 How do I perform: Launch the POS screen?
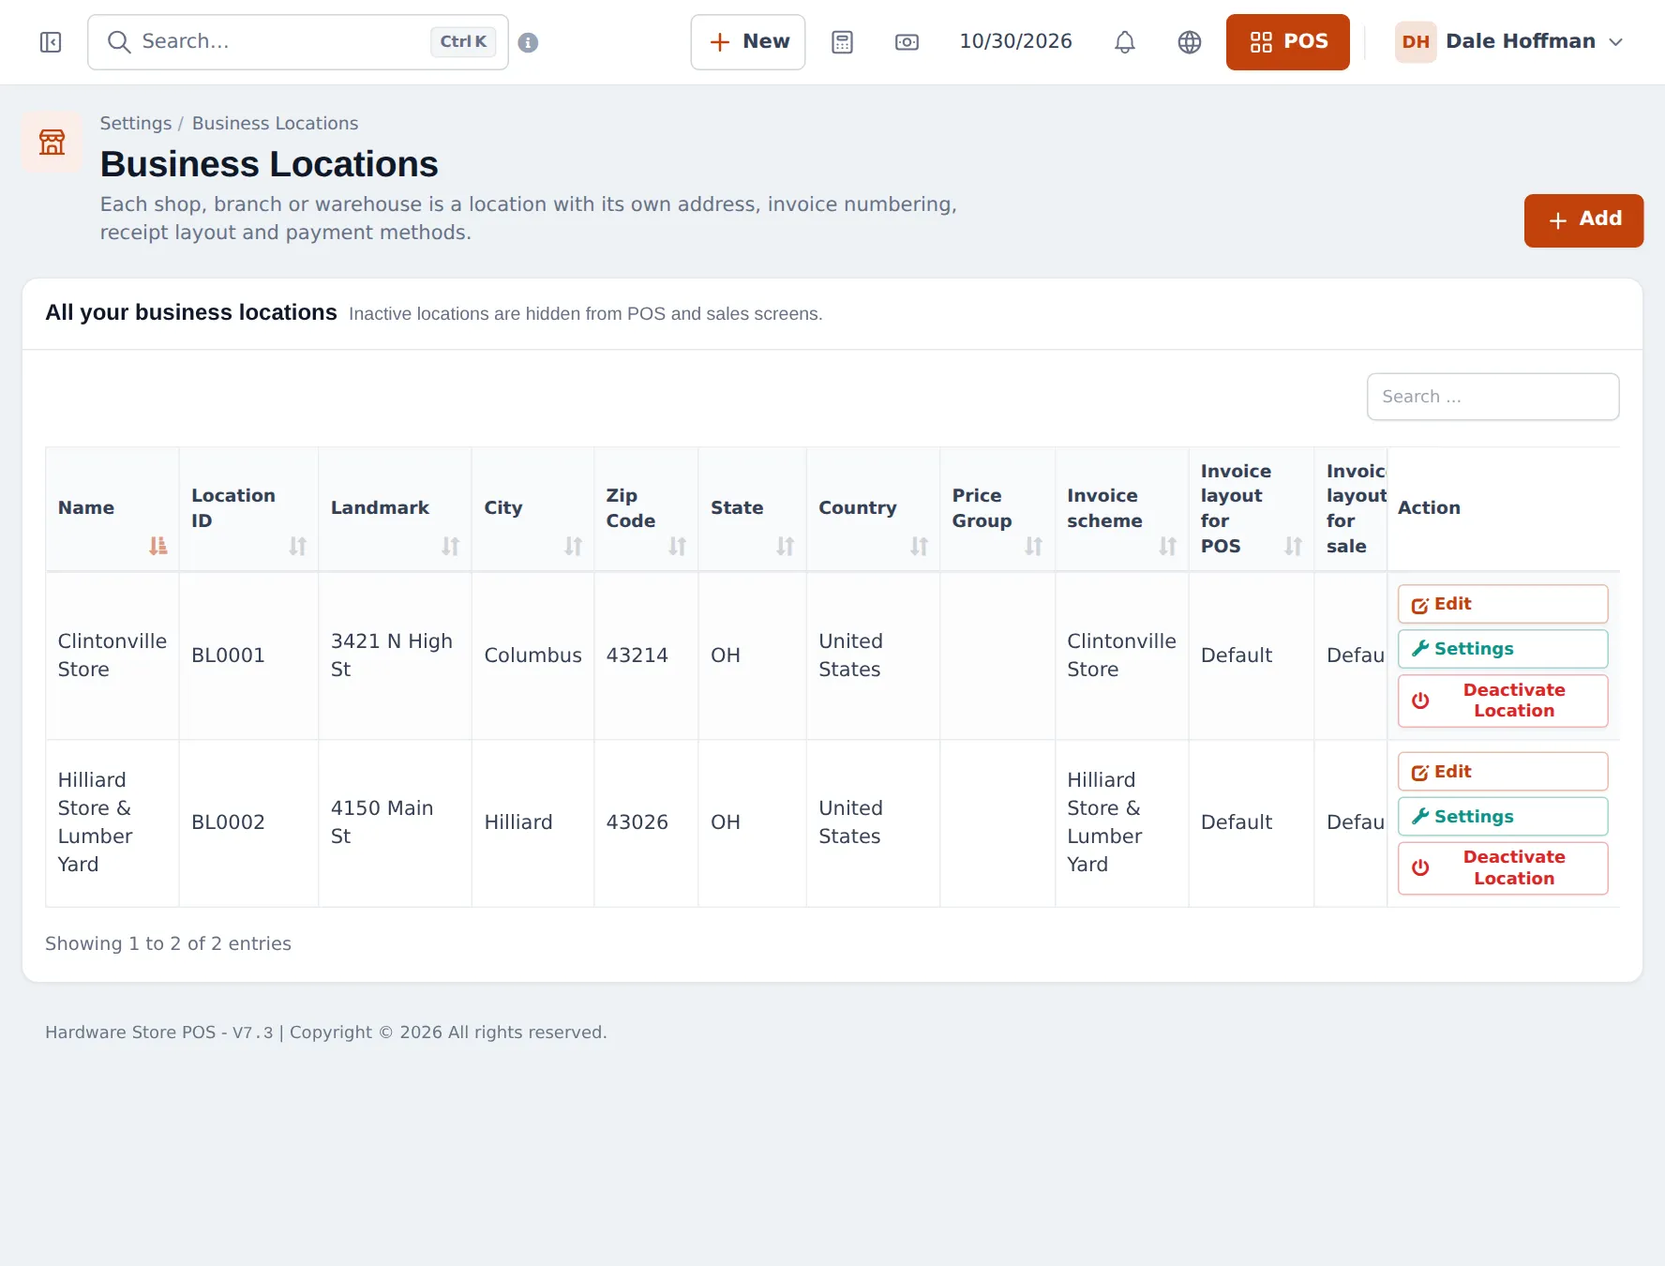(x=1287, y=42)
